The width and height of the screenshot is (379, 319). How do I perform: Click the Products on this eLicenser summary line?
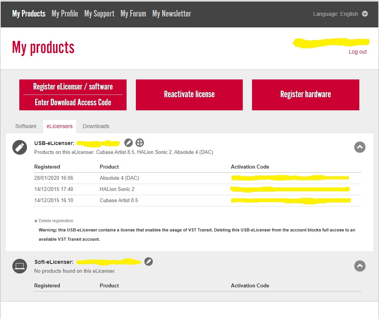pyautogui.click(x=124, y=152)
